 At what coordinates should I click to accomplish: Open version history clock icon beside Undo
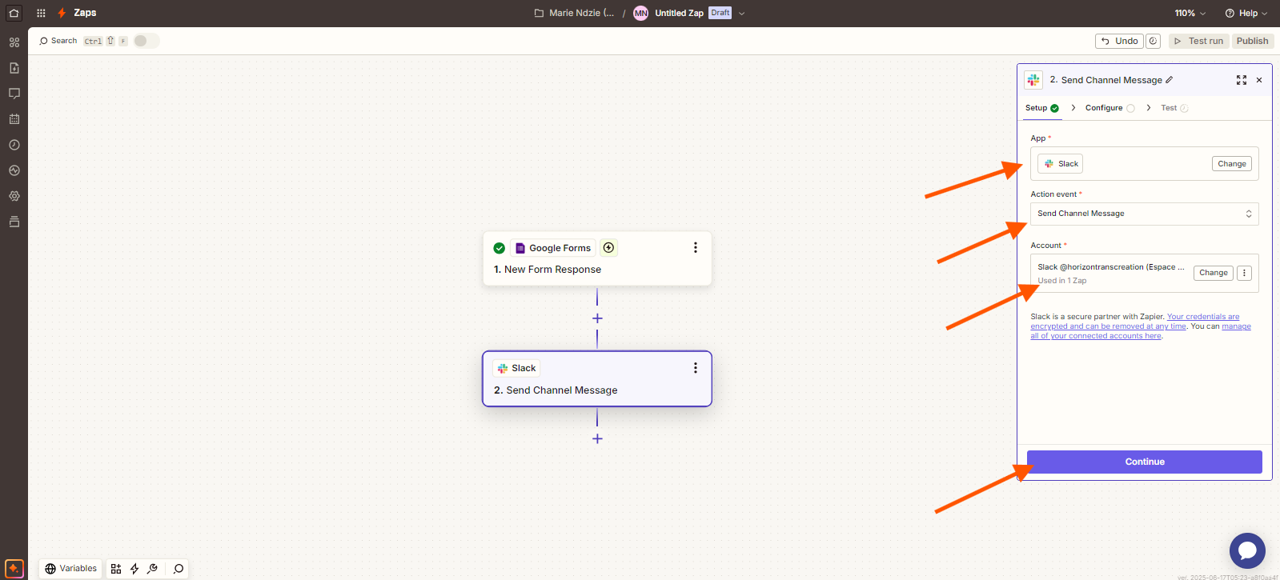coord(1154,41)
